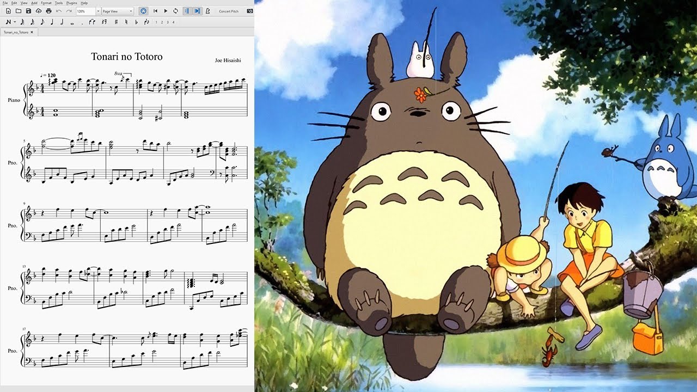Viewport: 697px width, 392px height.
Task: Toggle MIDI input button
Action: 143,11
